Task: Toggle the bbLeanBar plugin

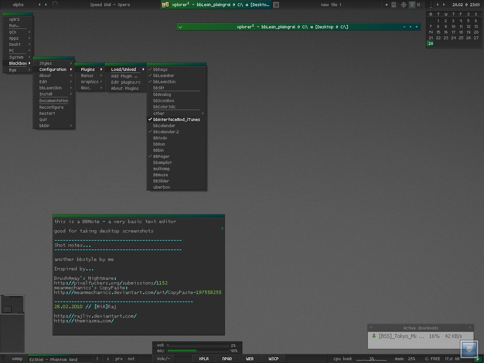Action: 177,76
